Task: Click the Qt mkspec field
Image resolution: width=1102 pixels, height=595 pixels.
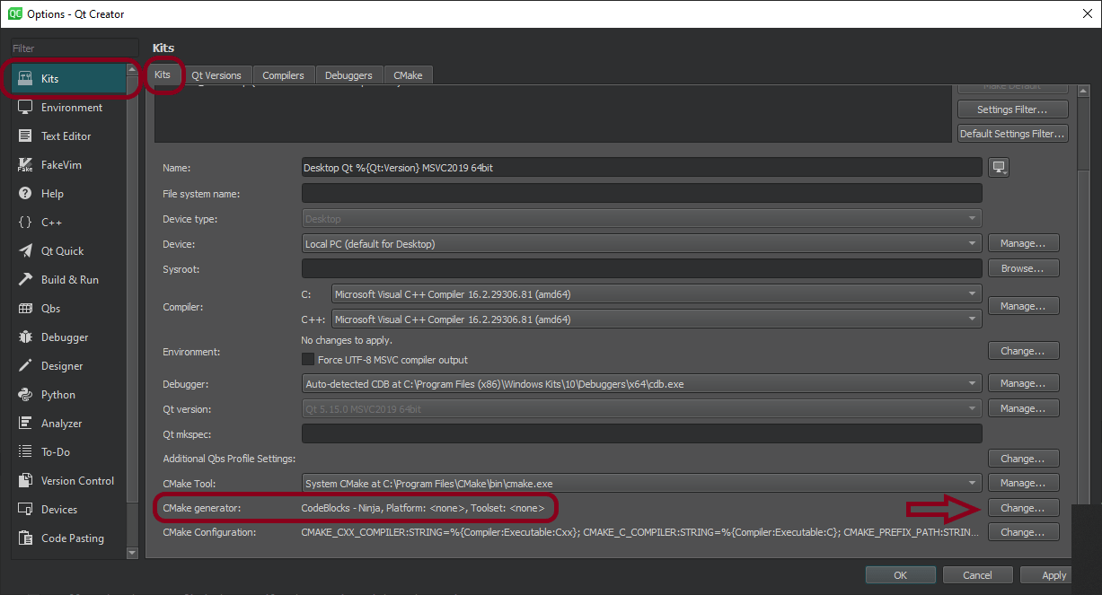Action: [642, 433]
